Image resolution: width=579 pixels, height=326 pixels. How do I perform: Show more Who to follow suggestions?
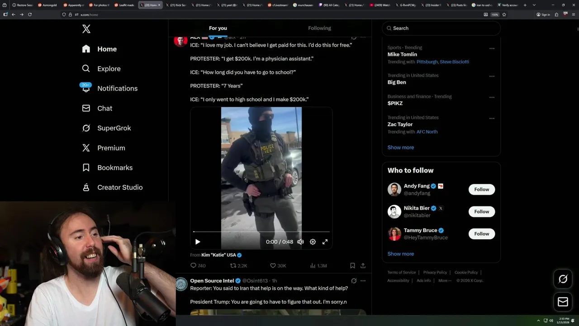tap(400, 254)
